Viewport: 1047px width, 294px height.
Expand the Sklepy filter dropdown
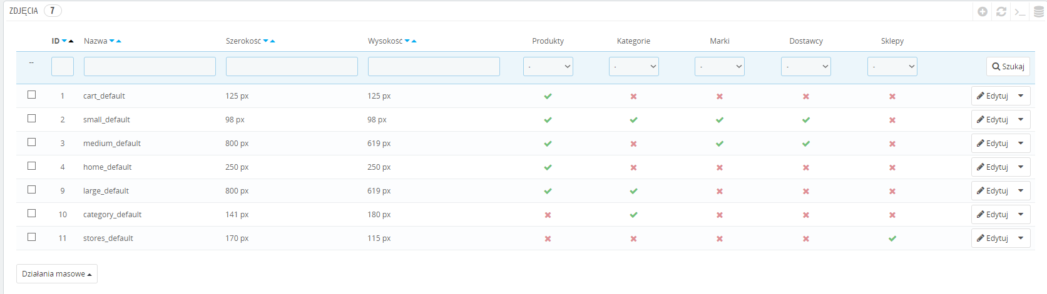tap(892, 66)
